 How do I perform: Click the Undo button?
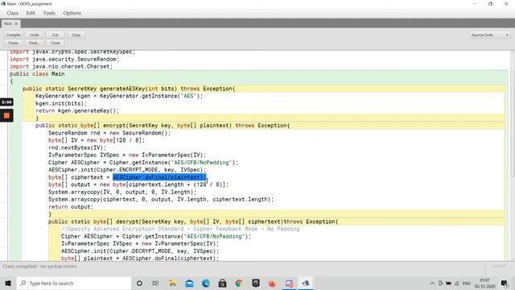pyautogui.click(x=34, y=35)
